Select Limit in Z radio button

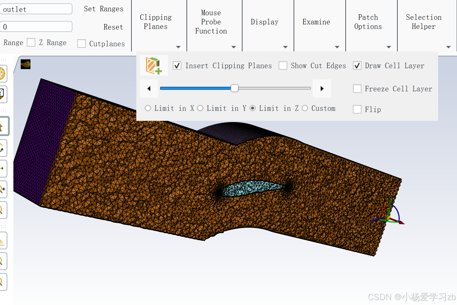pos(253,108)
